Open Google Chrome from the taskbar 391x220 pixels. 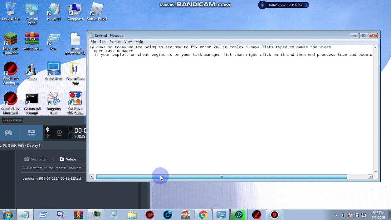203,215
